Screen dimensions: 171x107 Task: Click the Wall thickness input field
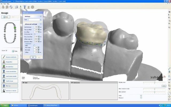[36, 27]
